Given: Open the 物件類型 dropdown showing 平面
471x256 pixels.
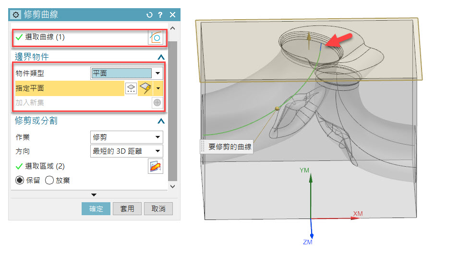Looking at the screenshot, I should [x=126, y=73].
